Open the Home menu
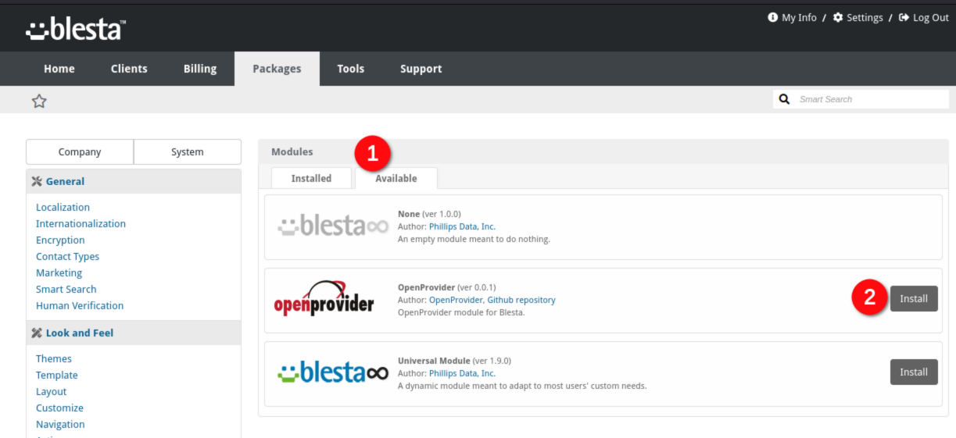The width and height of the screenshot is (956, 438). click(59, 69)
